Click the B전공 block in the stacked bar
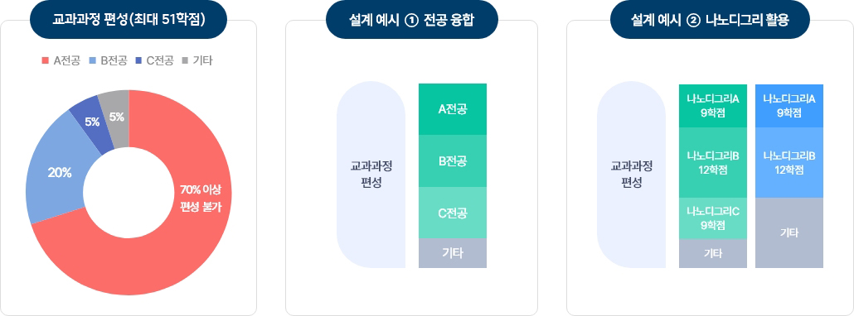 point(453,161)
